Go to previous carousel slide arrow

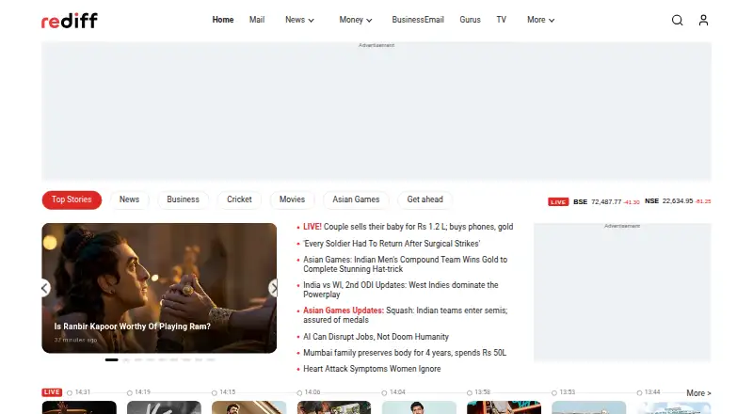(x=45, y=288)
